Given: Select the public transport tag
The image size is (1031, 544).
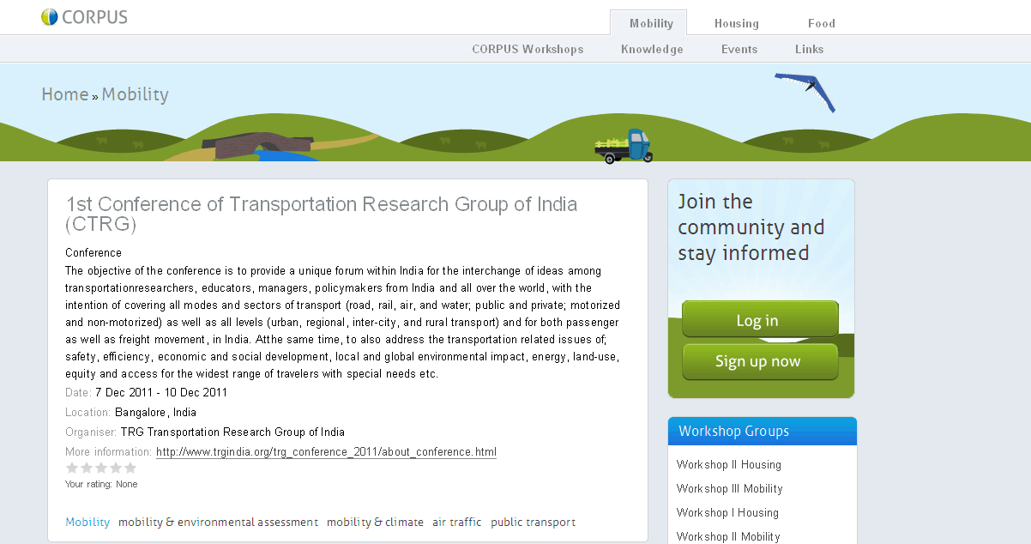Looking at the screenshot, I should click(533, 522).
